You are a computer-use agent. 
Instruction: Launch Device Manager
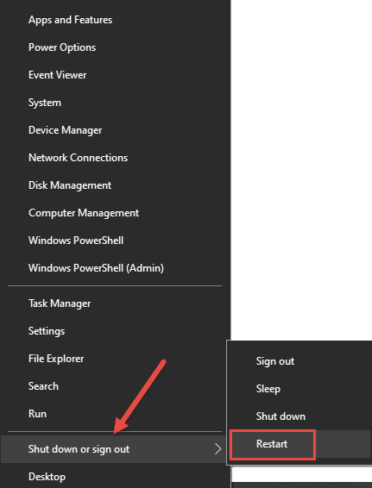(x=116, y=130)
